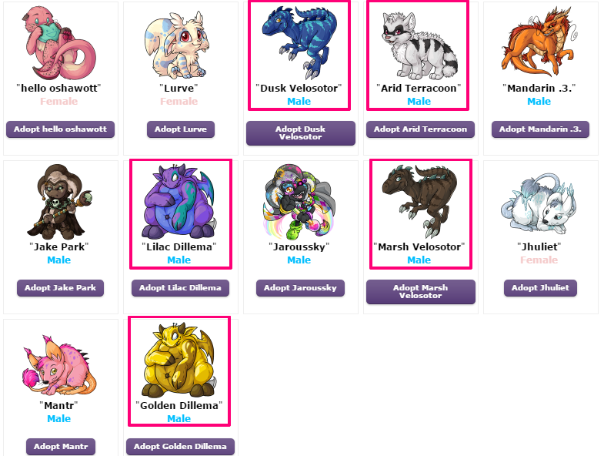Adopt the Dusk Velosotor pet
Screen dimensions: 604x456
point(300,133)
